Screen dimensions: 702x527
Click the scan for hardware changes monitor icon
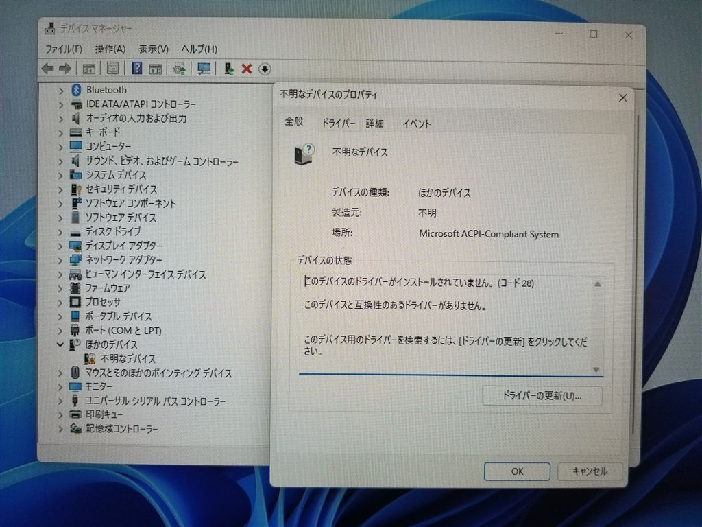(x=204, y=69)
